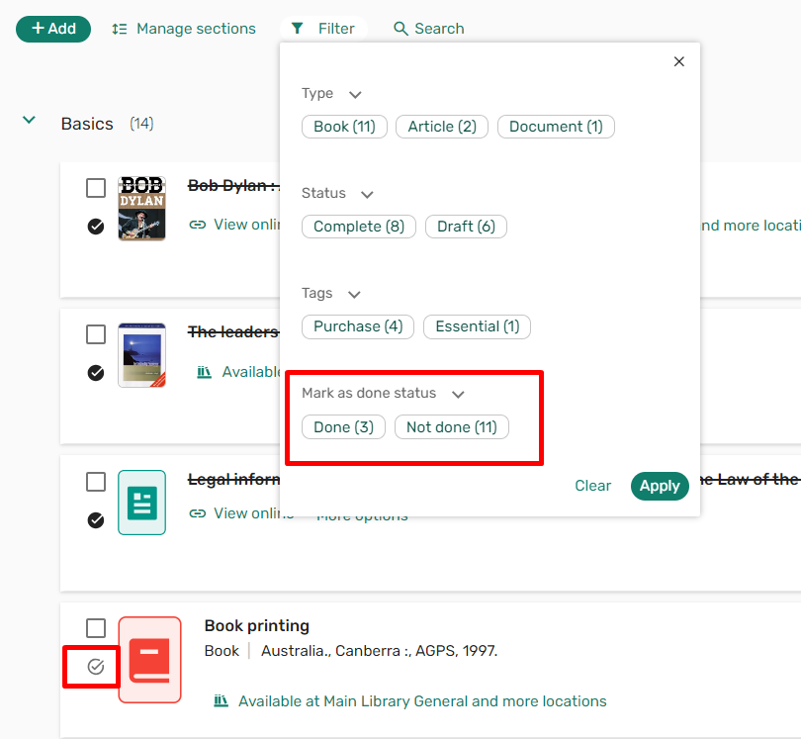The image size is (801, 739).
Task: Collapse the Status filter group
Action: pyautogui.click(x=367, y=194)
